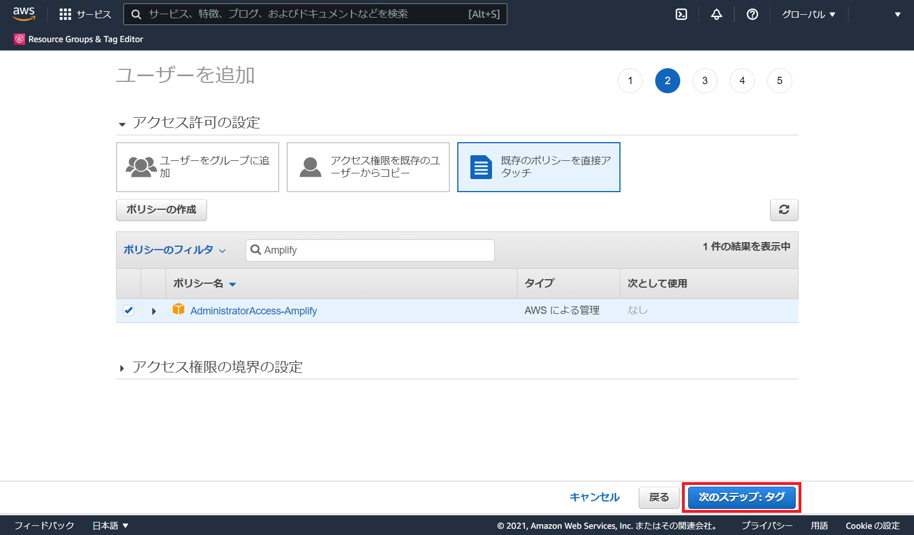Viewport: 914px width, 535px height.
Task: Click the refresh policies icon button
Action: pos(784,210)
